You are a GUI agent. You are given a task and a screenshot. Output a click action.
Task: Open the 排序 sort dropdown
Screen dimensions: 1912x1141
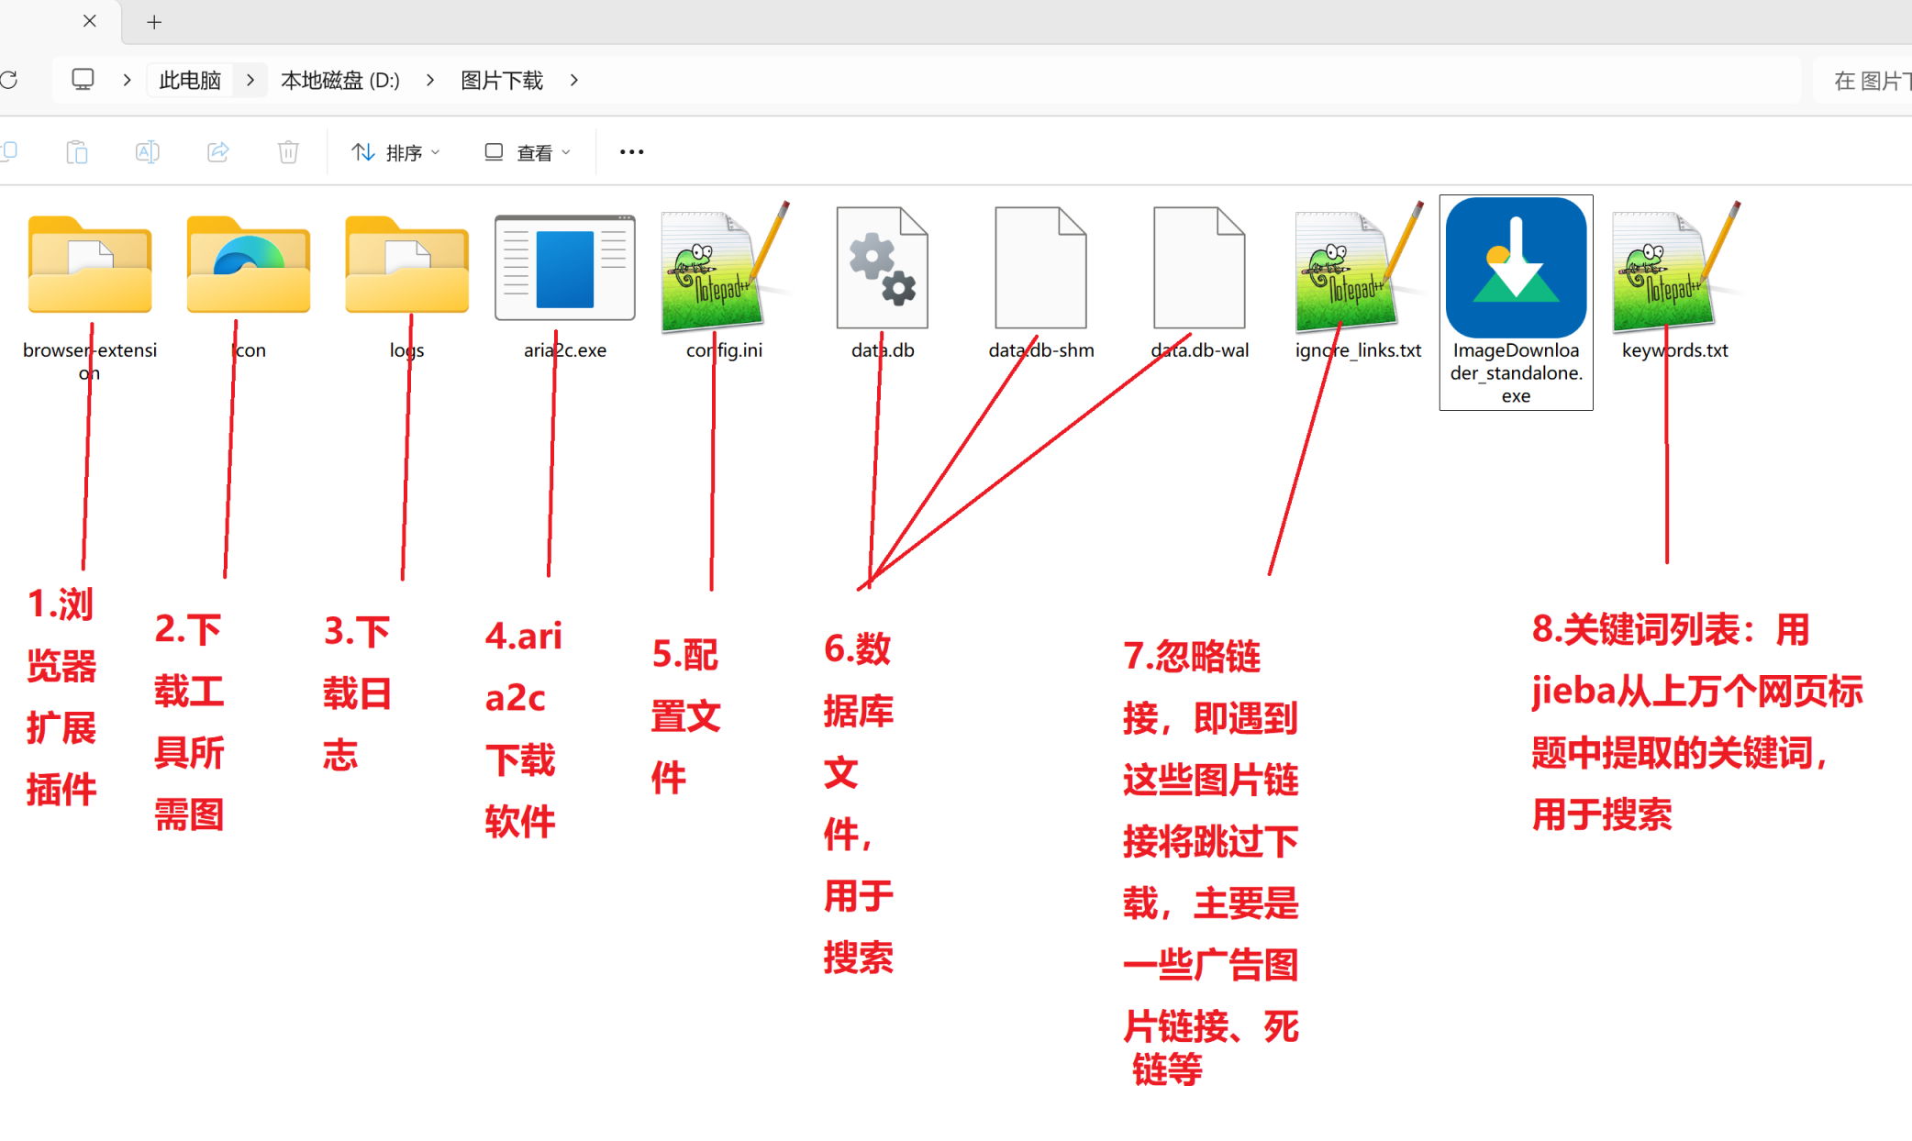pos(395,152)
